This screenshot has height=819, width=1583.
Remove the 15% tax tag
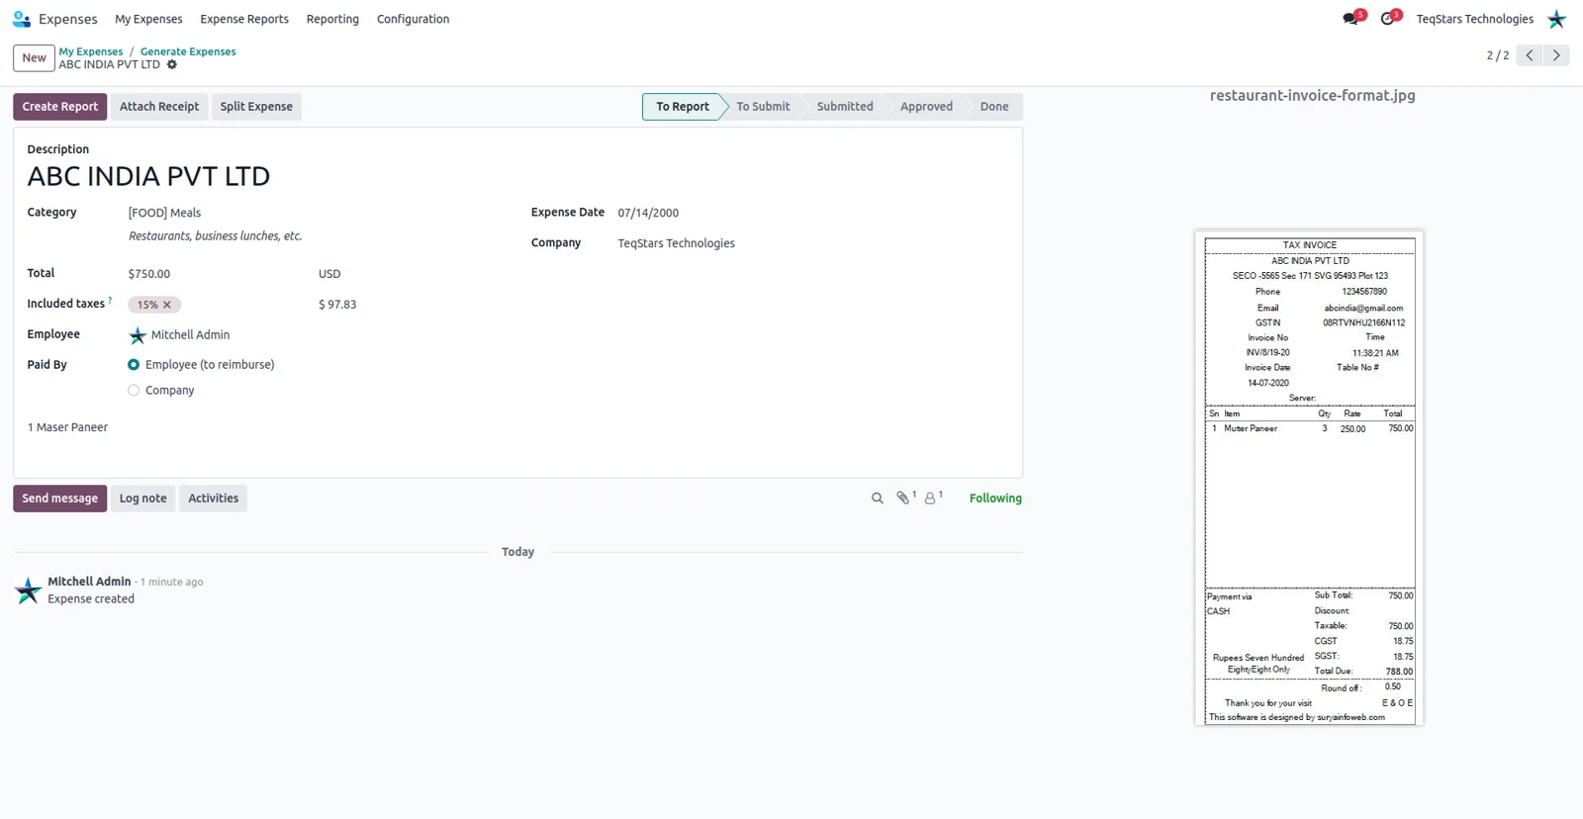[x=167, y=305]
